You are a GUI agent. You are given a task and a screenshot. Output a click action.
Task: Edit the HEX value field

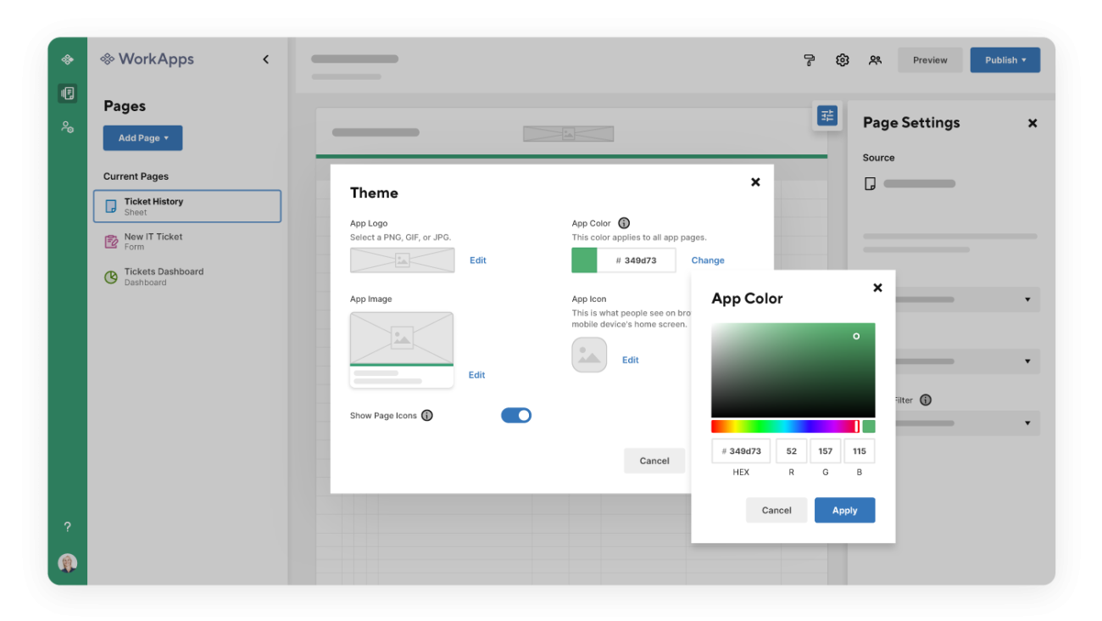[x=740, y=450]
